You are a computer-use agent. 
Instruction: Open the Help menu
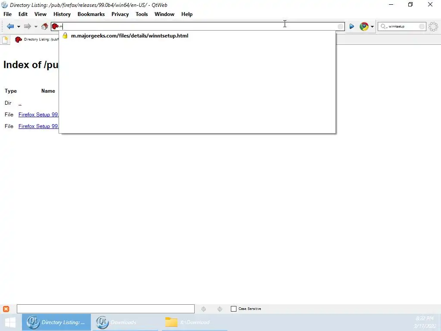[187, 14]
